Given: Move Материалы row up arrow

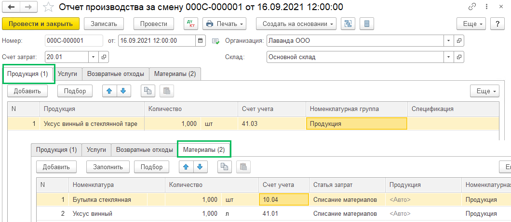Looking at the screenshot, I should pos(187,167).
